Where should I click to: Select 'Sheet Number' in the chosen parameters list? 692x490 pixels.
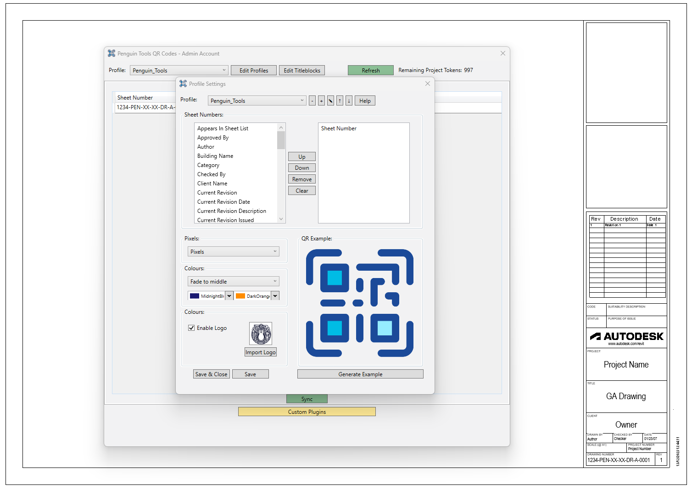pos(364,128)
